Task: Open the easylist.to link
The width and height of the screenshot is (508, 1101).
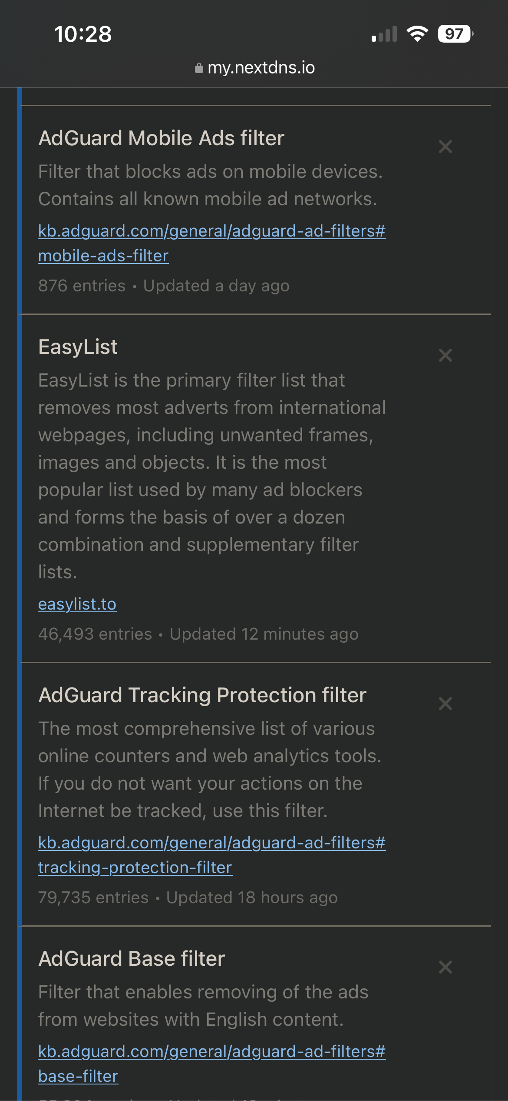Action: (x=77, y=604)
